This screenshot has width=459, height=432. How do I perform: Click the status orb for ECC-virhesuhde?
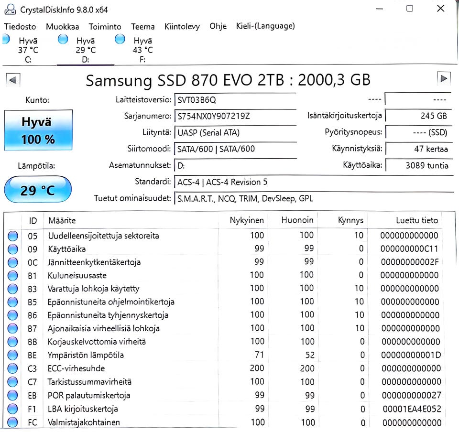pos(12,368)
